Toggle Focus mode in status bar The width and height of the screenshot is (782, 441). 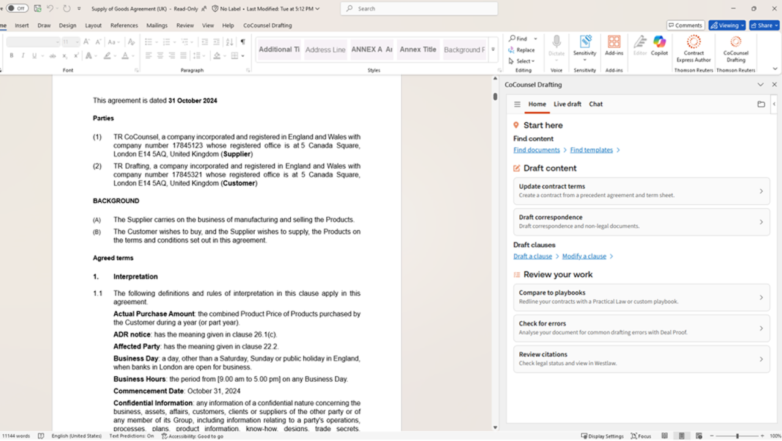(641, 436)
